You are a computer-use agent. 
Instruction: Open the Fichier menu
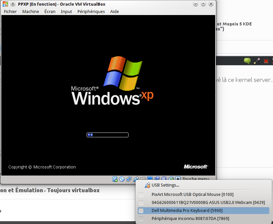click(10, 11)
